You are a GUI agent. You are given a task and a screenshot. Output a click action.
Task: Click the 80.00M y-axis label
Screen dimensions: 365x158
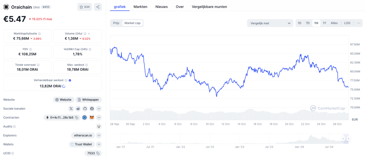click(355, 71)
